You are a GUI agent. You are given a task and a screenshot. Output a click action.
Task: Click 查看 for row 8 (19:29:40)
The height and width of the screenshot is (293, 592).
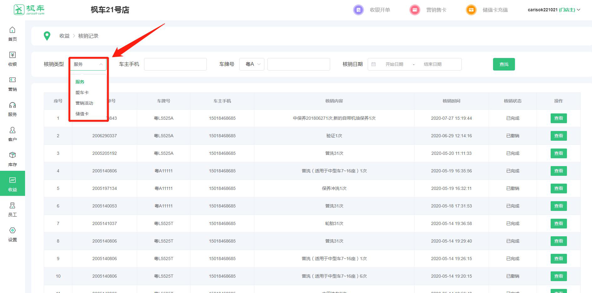tap(559, 241)
